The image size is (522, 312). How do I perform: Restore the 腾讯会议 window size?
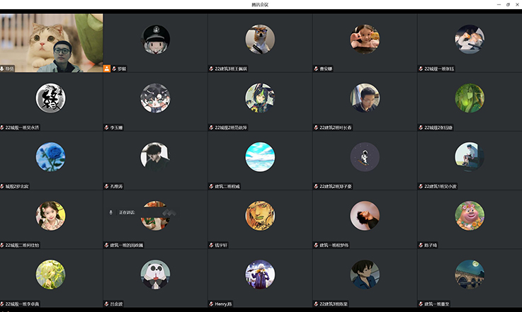click(508, 5)
